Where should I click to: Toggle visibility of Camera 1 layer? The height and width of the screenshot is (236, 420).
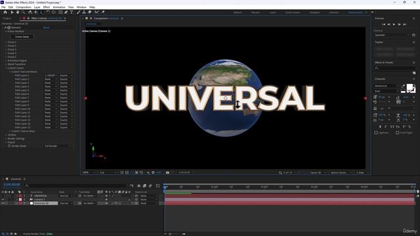click(3, 199)
